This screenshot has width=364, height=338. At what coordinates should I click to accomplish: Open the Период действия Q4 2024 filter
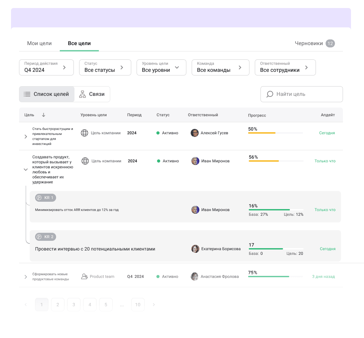click(46, 67)
